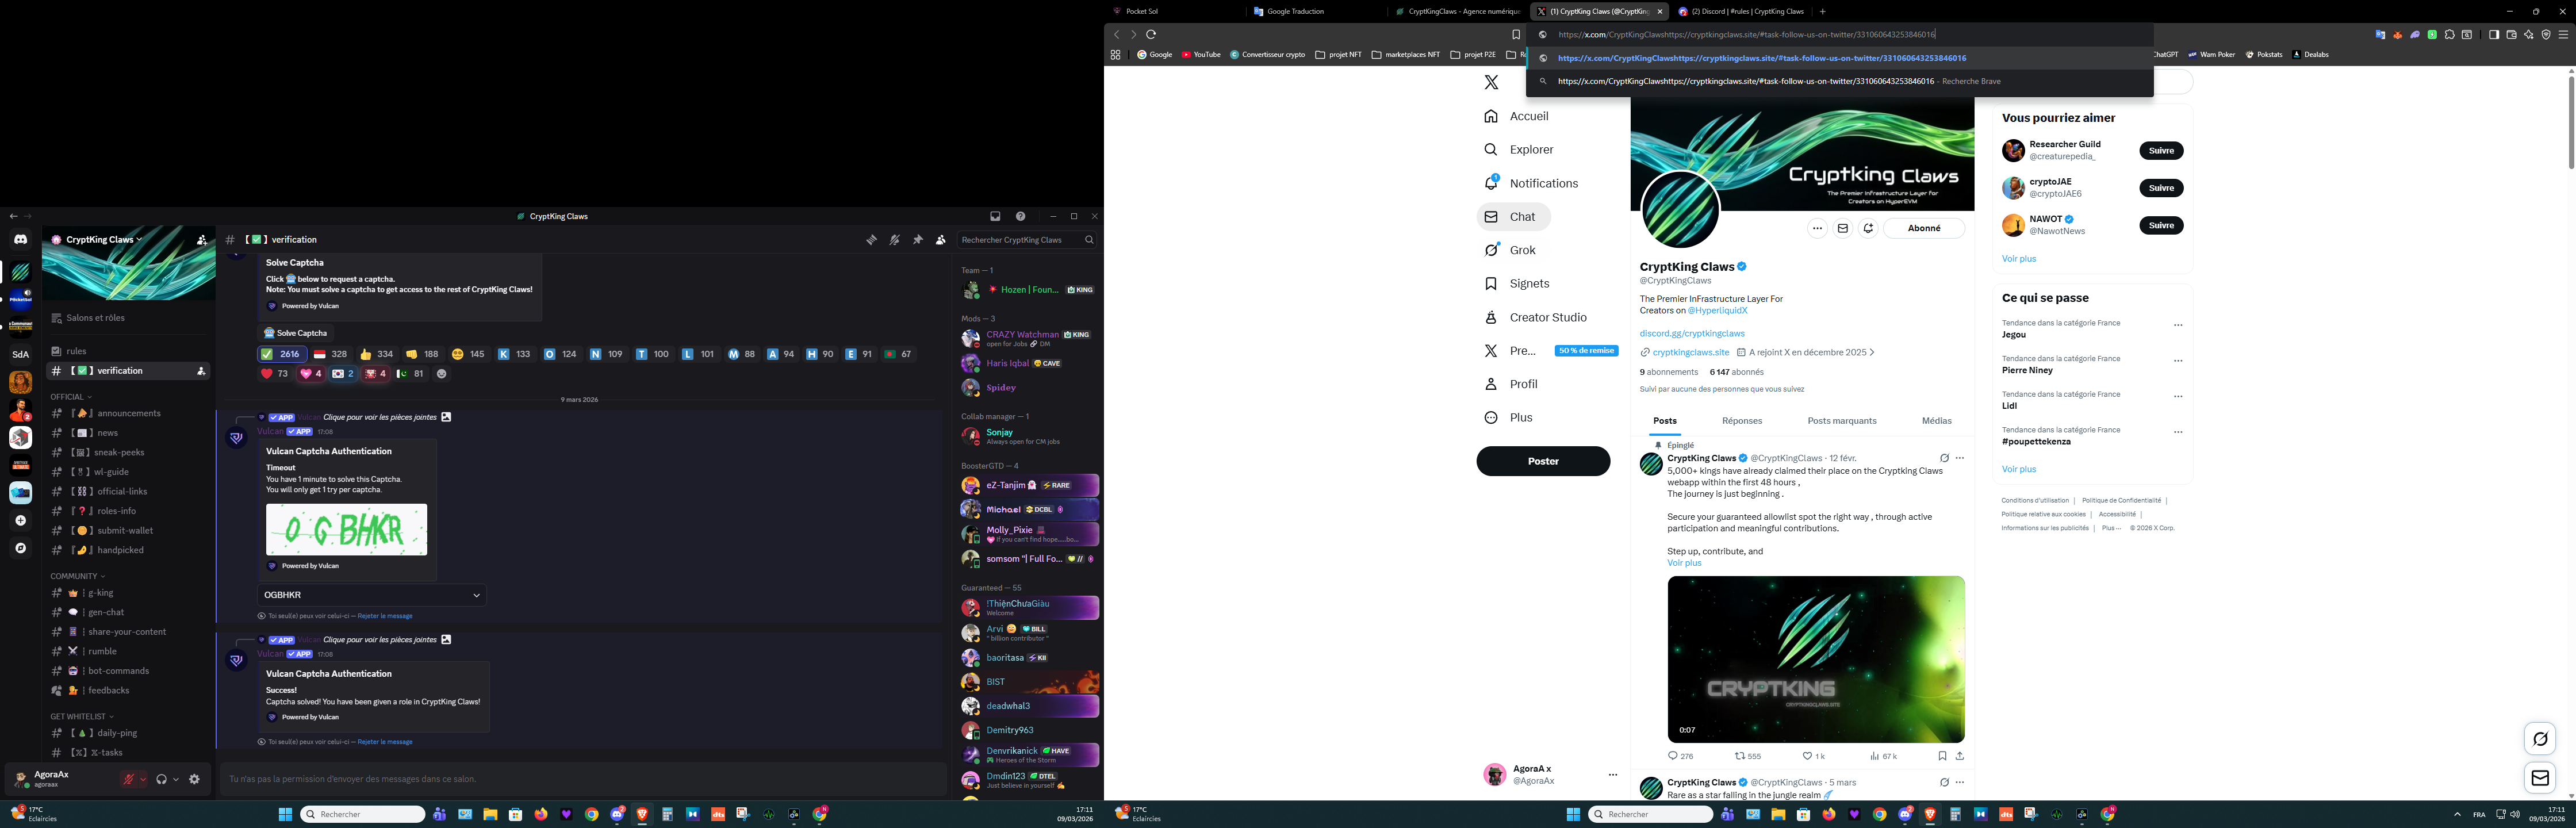Open Discord inbox icon

pos(995,216)
